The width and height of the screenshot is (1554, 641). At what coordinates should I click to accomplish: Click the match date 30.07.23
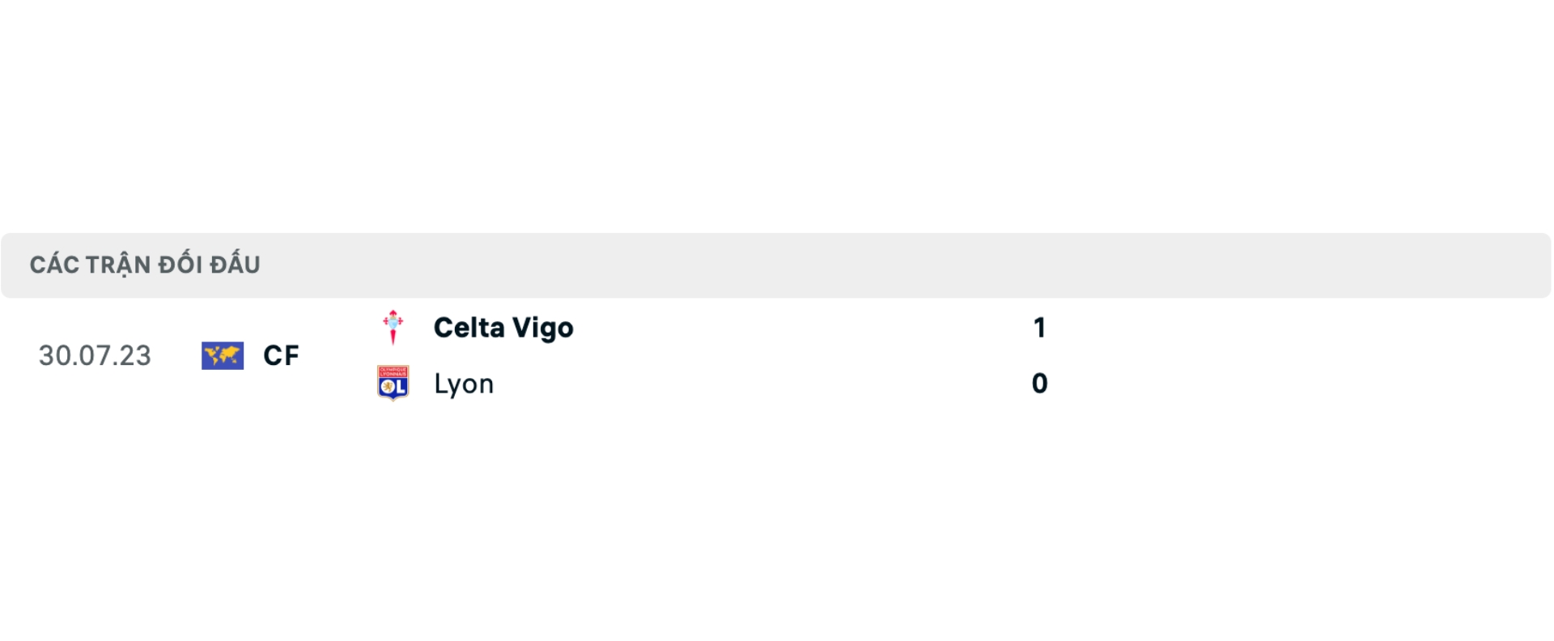(94, 355)
